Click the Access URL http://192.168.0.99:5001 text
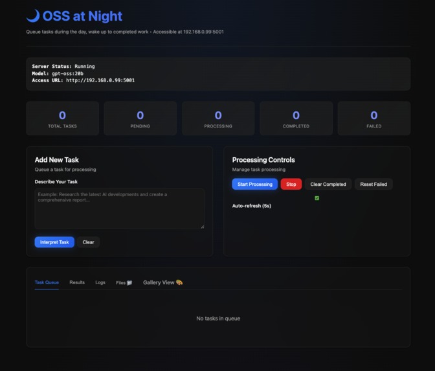 click(x=84, y=80)
